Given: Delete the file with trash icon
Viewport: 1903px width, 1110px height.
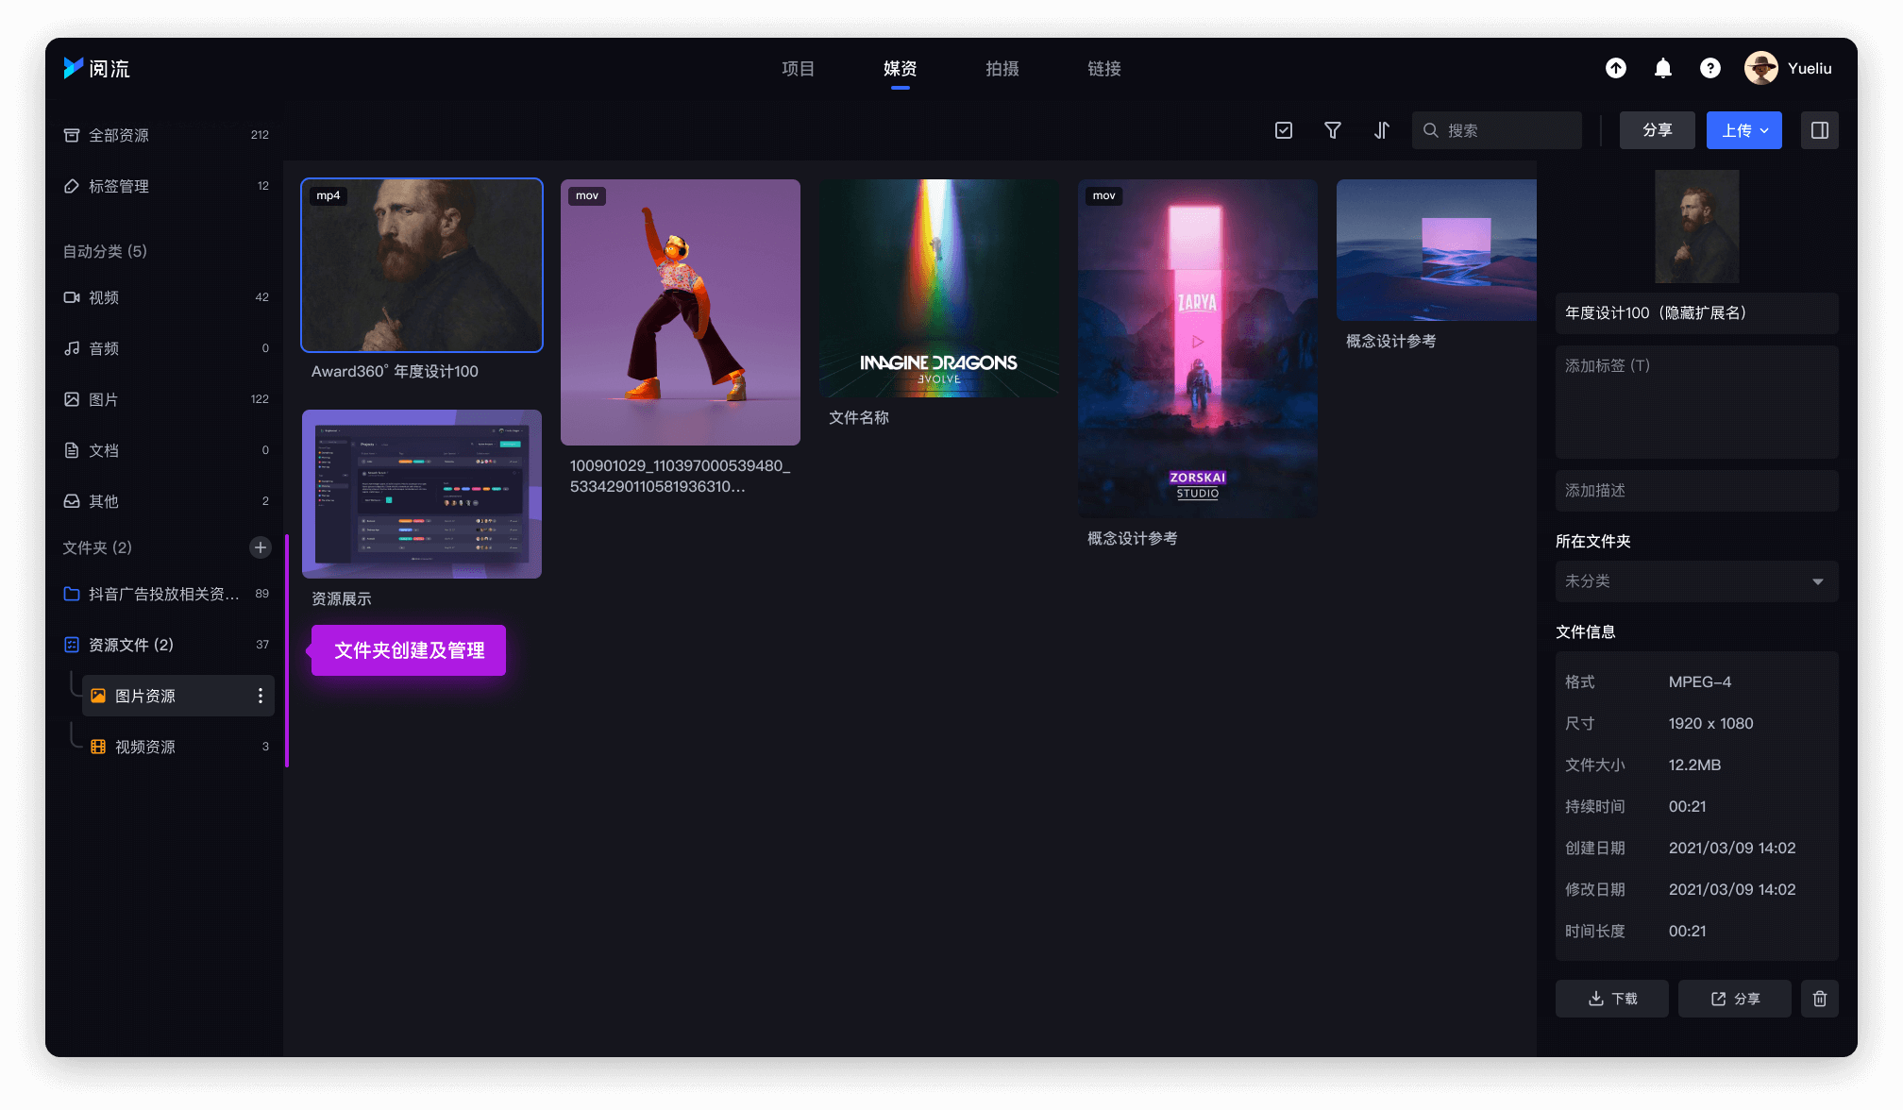Looking at the screenshot, I should (1820, 999).
